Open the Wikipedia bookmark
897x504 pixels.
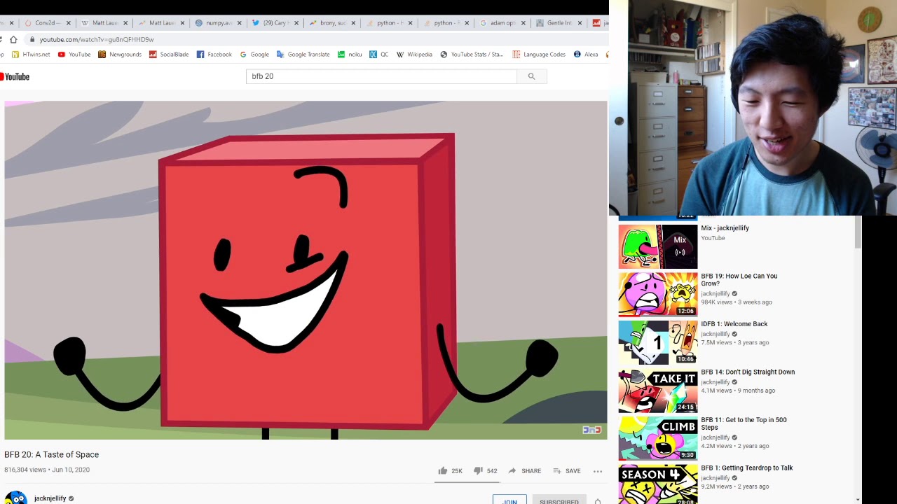point(414,54)
